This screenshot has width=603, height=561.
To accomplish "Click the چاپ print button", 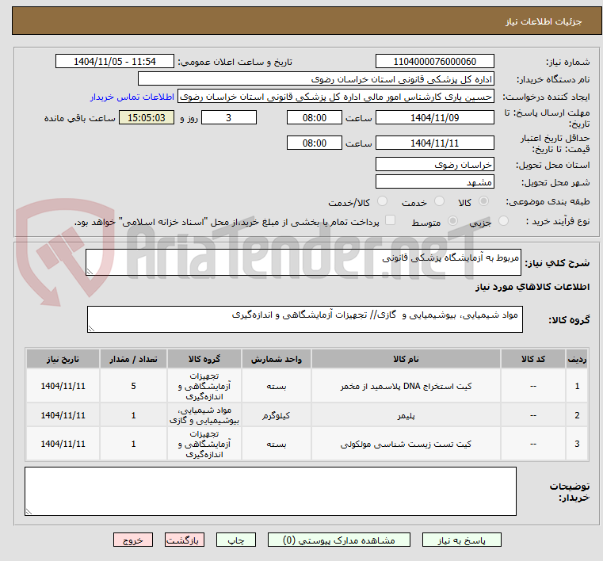I will pyautogui.click(x=236, y=540).
